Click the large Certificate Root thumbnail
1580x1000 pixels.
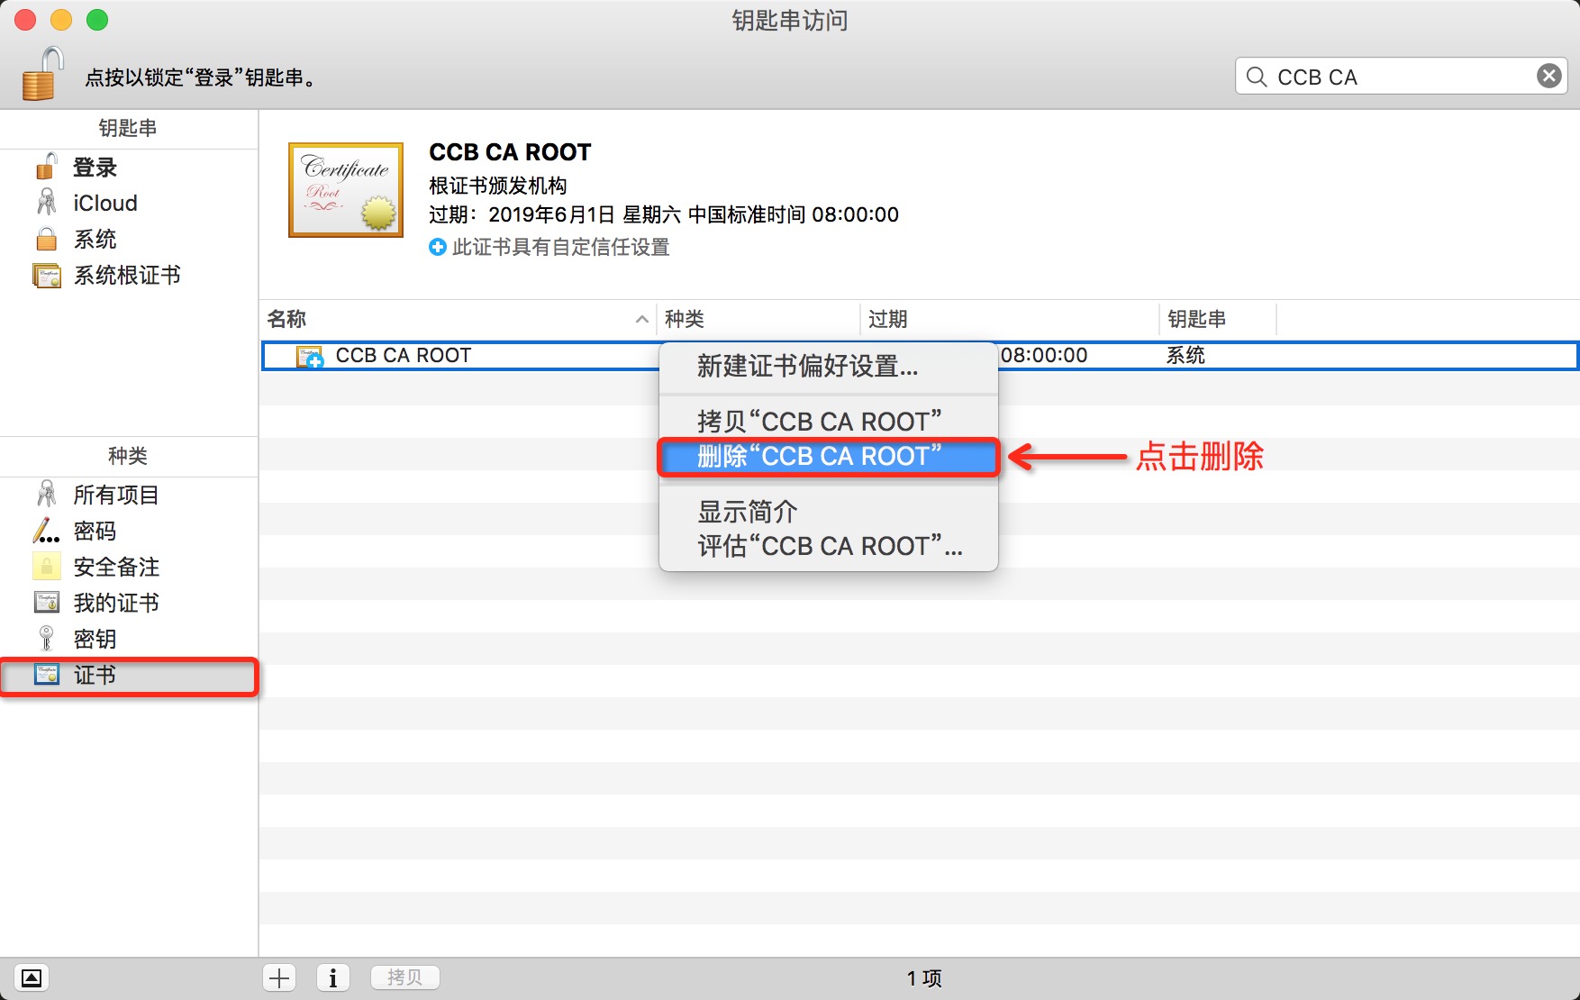tap(346, 190)
